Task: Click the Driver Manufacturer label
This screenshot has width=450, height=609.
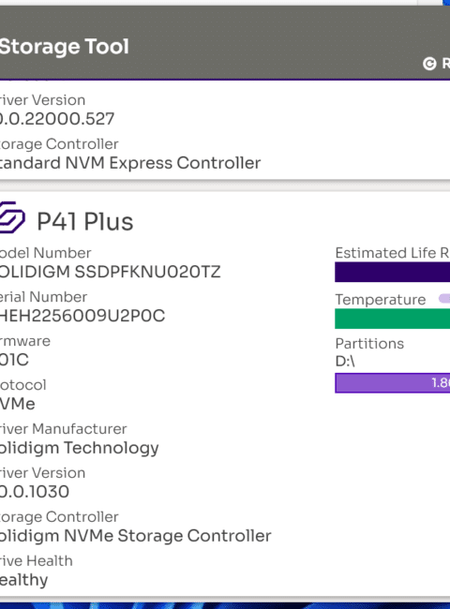Action: pos(64,429)
